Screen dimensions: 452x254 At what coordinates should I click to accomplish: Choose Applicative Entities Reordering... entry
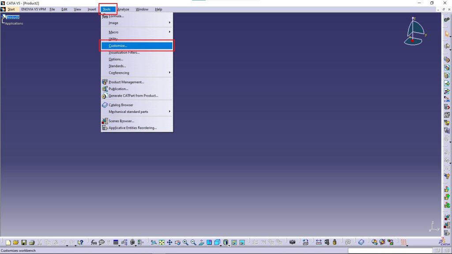137,128
